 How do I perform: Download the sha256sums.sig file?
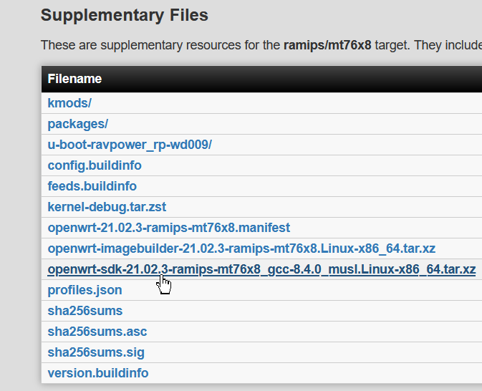[96, 352]
